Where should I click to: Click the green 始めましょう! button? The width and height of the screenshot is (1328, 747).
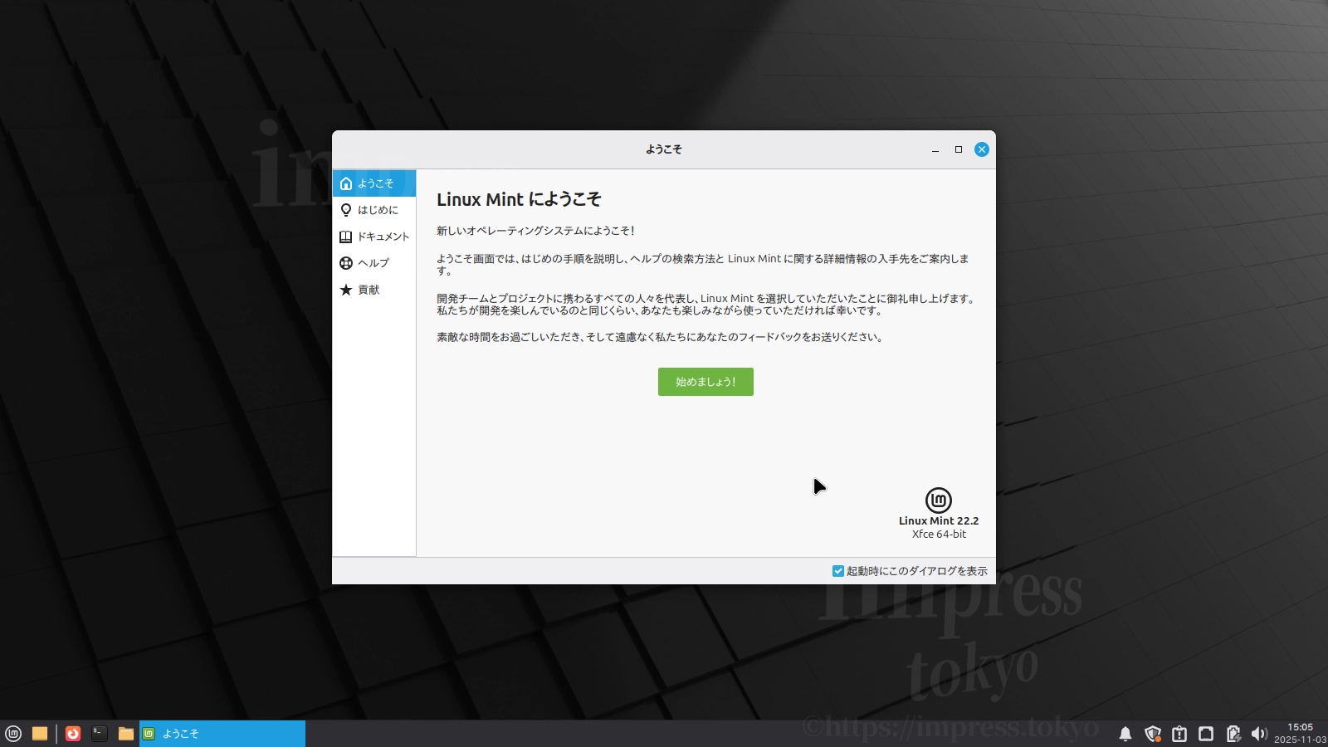point(705,382)
